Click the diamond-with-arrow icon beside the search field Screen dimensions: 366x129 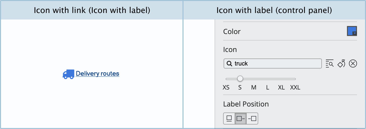(341, 64)
